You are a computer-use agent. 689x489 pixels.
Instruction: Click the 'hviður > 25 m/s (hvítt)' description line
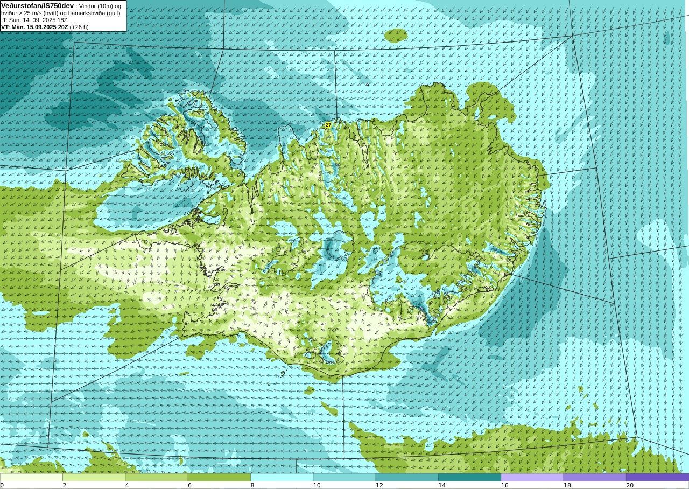click(x=61, y=13)
